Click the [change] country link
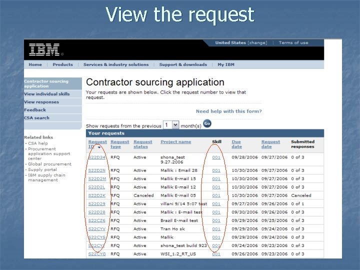The image size is (360, 270). [257, 42]
